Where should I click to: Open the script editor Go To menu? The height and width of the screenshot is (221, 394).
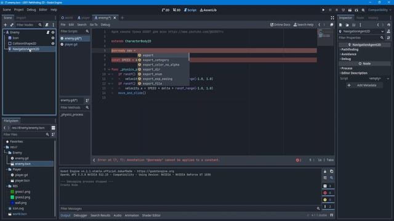tap(94, 25)
